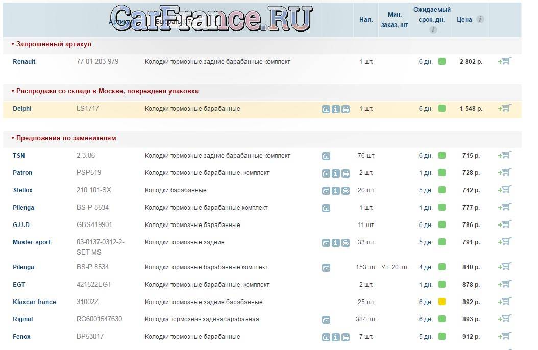Screen dimensions: 538x350
Task: Click info icon next to Цена header
Action: coord(480,19)
